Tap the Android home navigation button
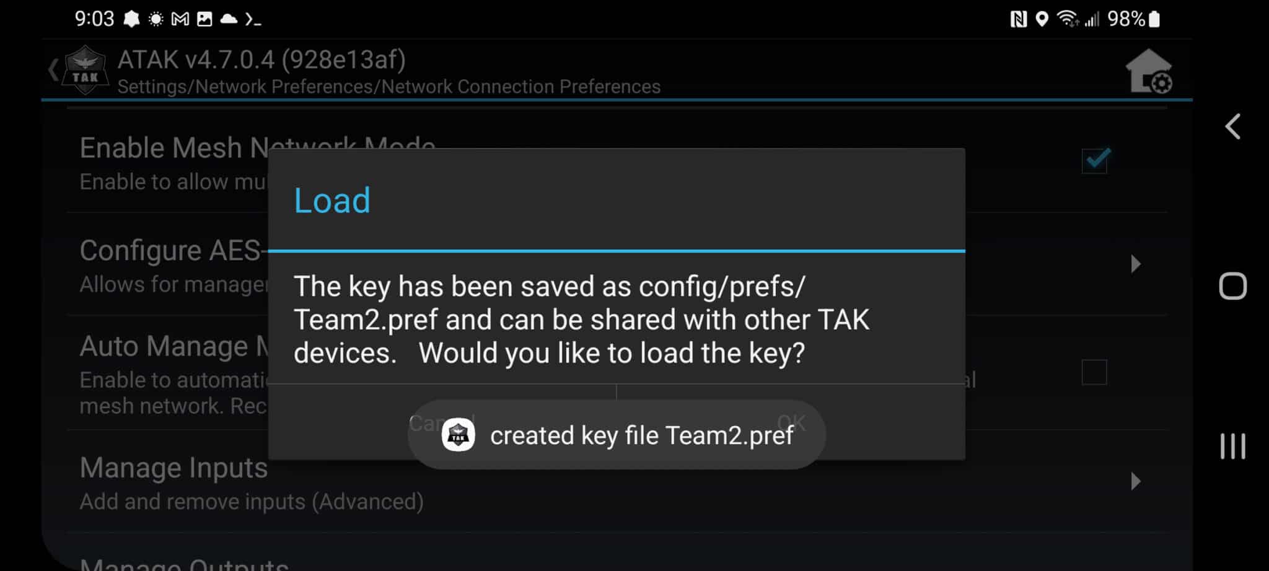 (1232, 286)
